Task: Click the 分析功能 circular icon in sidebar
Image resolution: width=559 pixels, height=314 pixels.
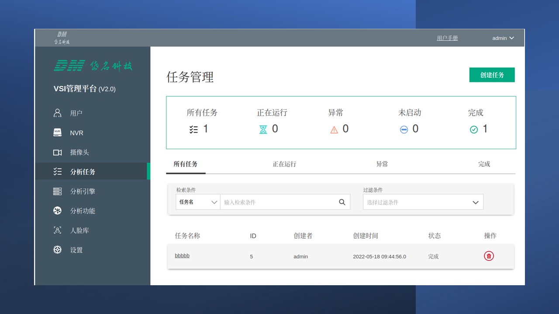Action: pos(57,211)
